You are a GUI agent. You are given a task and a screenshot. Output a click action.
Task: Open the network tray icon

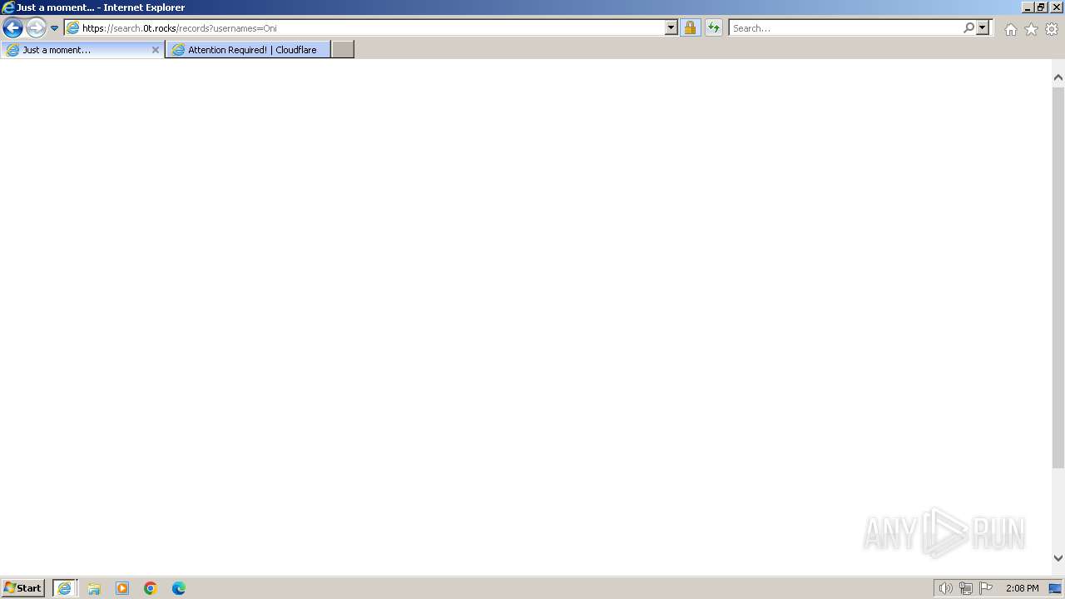tap(965, 588)
